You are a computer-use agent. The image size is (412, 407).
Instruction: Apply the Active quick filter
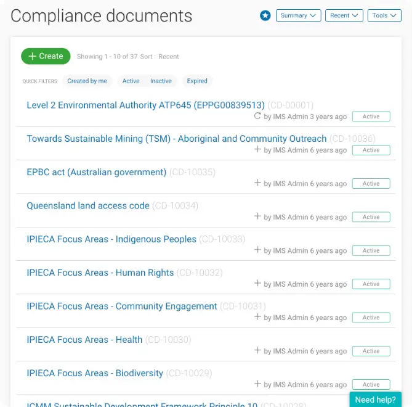131,81
